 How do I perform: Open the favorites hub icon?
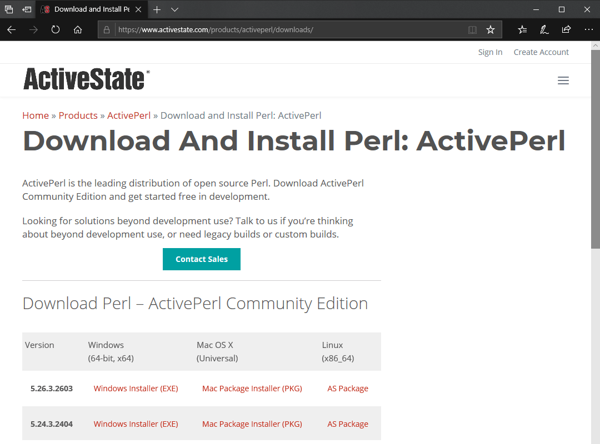tap(522, 30)
